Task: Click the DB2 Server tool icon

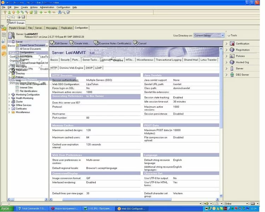Action: click(x=232, y=75)
